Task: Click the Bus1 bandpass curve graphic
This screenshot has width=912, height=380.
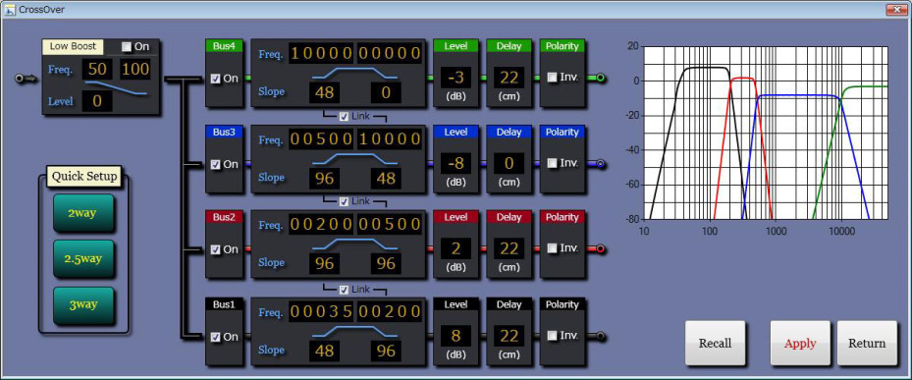Action: coord(354,331)
